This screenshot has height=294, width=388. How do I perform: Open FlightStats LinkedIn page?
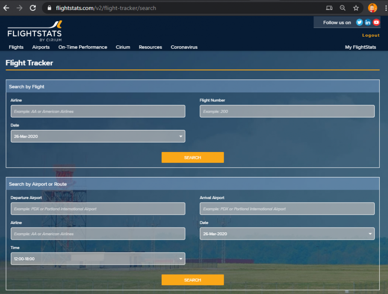click(x=368, y=22)
